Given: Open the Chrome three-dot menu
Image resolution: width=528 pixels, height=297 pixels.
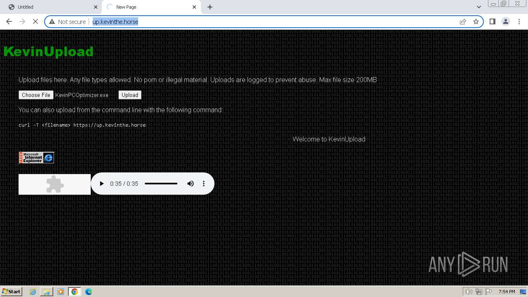Looking at the screenshot, I should (519, 21).
